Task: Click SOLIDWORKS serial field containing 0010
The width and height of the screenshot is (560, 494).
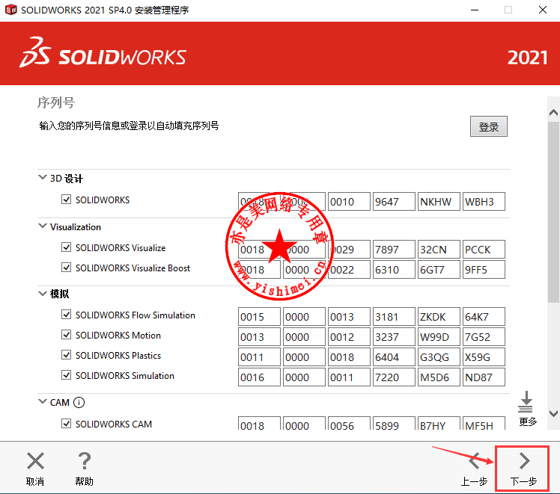Action: [349, 201]
